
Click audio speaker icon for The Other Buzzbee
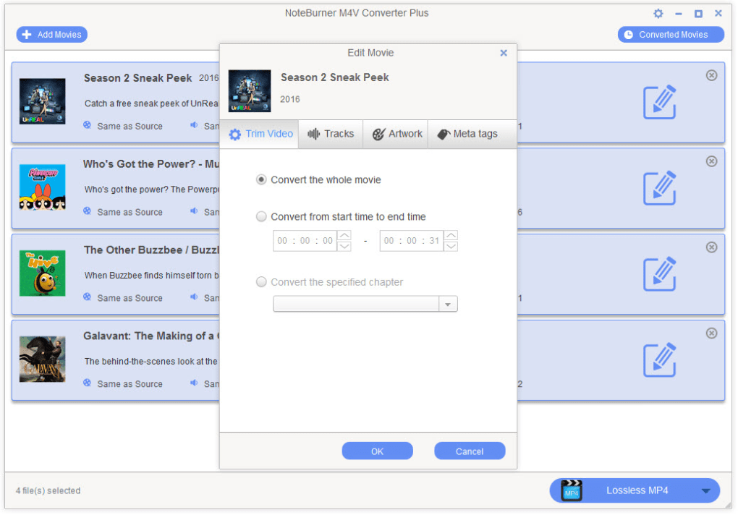pyautogui.click(x=194, y=297)
